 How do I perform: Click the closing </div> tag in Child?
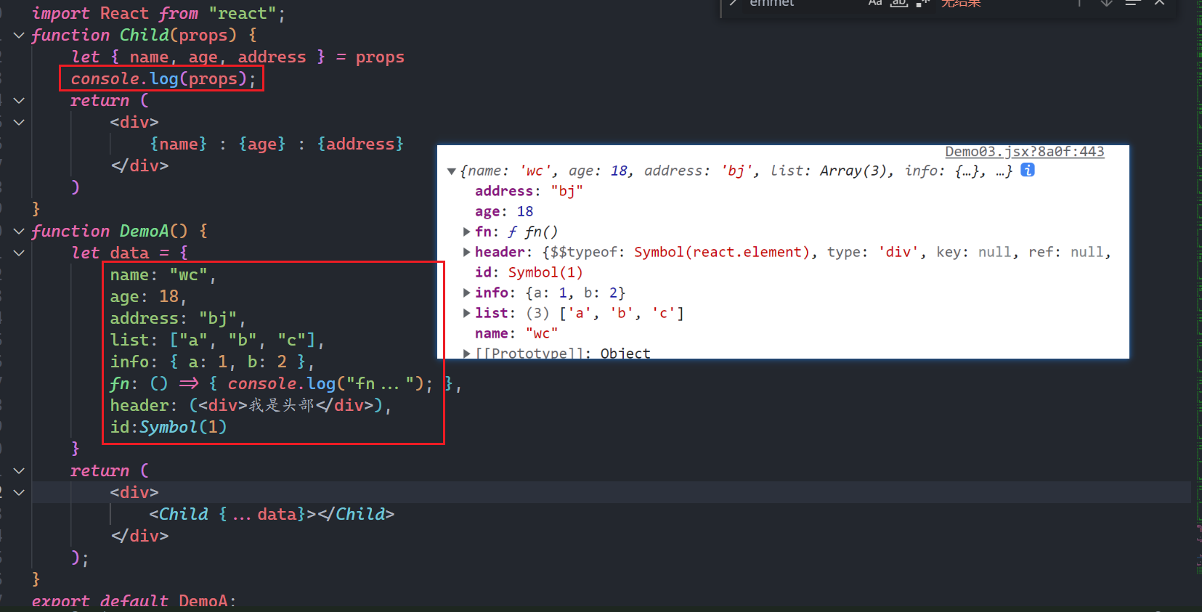coord(139,166)
